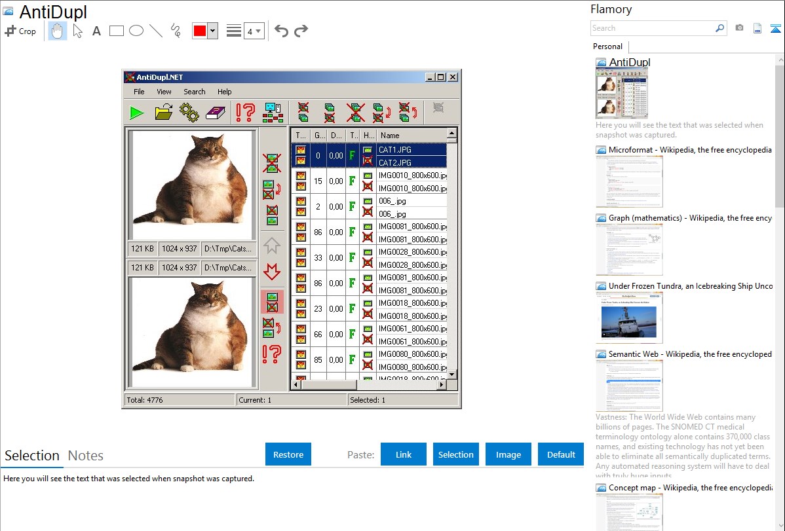
Task: Click the open folder paths icon
Action: pyautogui.click(x=163, y=113)
